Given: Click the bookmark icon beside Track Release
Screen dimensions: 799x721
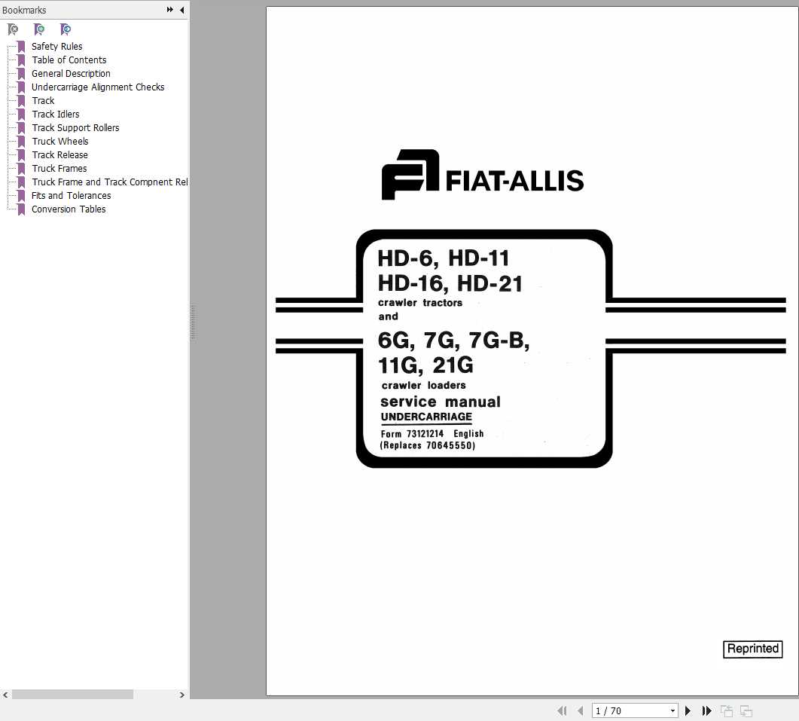Looking at the screenshot, I should click(21, 155).
